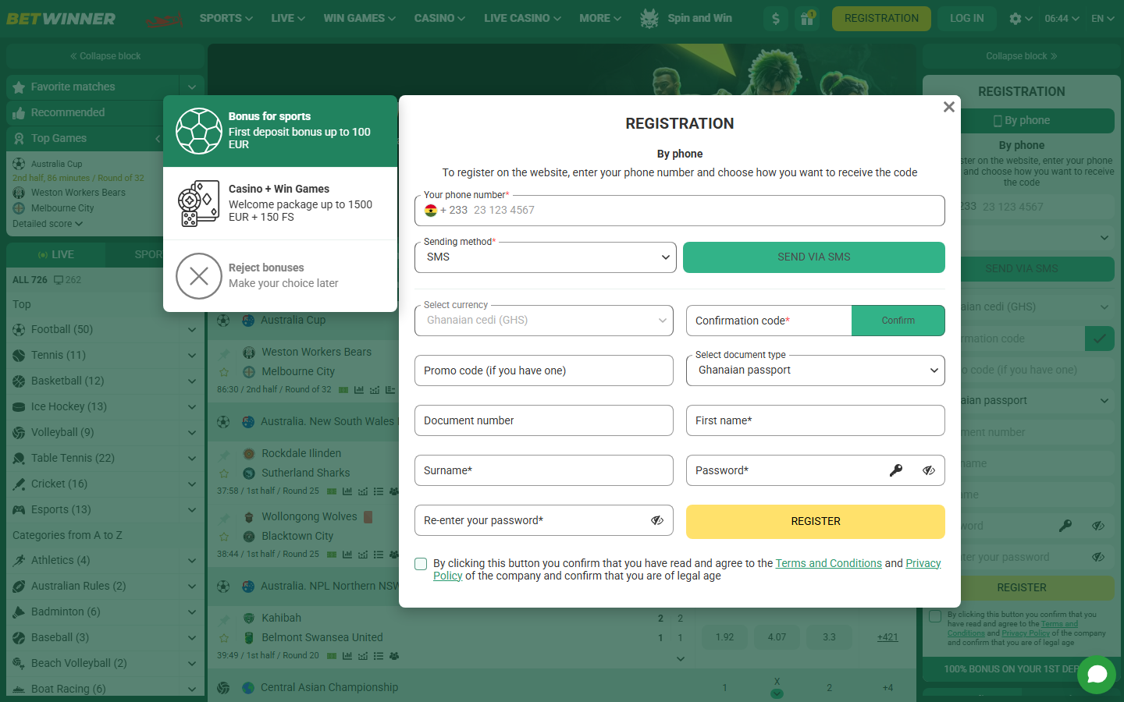Open the Terms and Conditions link
Image resolution: width=1124 pixels, height=702 pixels.
coord(828,563)
